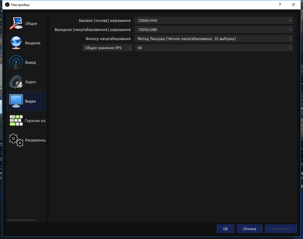The height and width of the screenshot is (239, 303).
Task: Select the Output (Вывод) broadcast icon
Action: point(16,63)
